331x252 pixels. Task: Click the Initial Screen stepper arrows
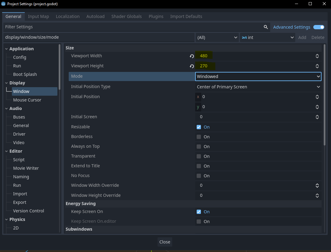click(317, 117)
